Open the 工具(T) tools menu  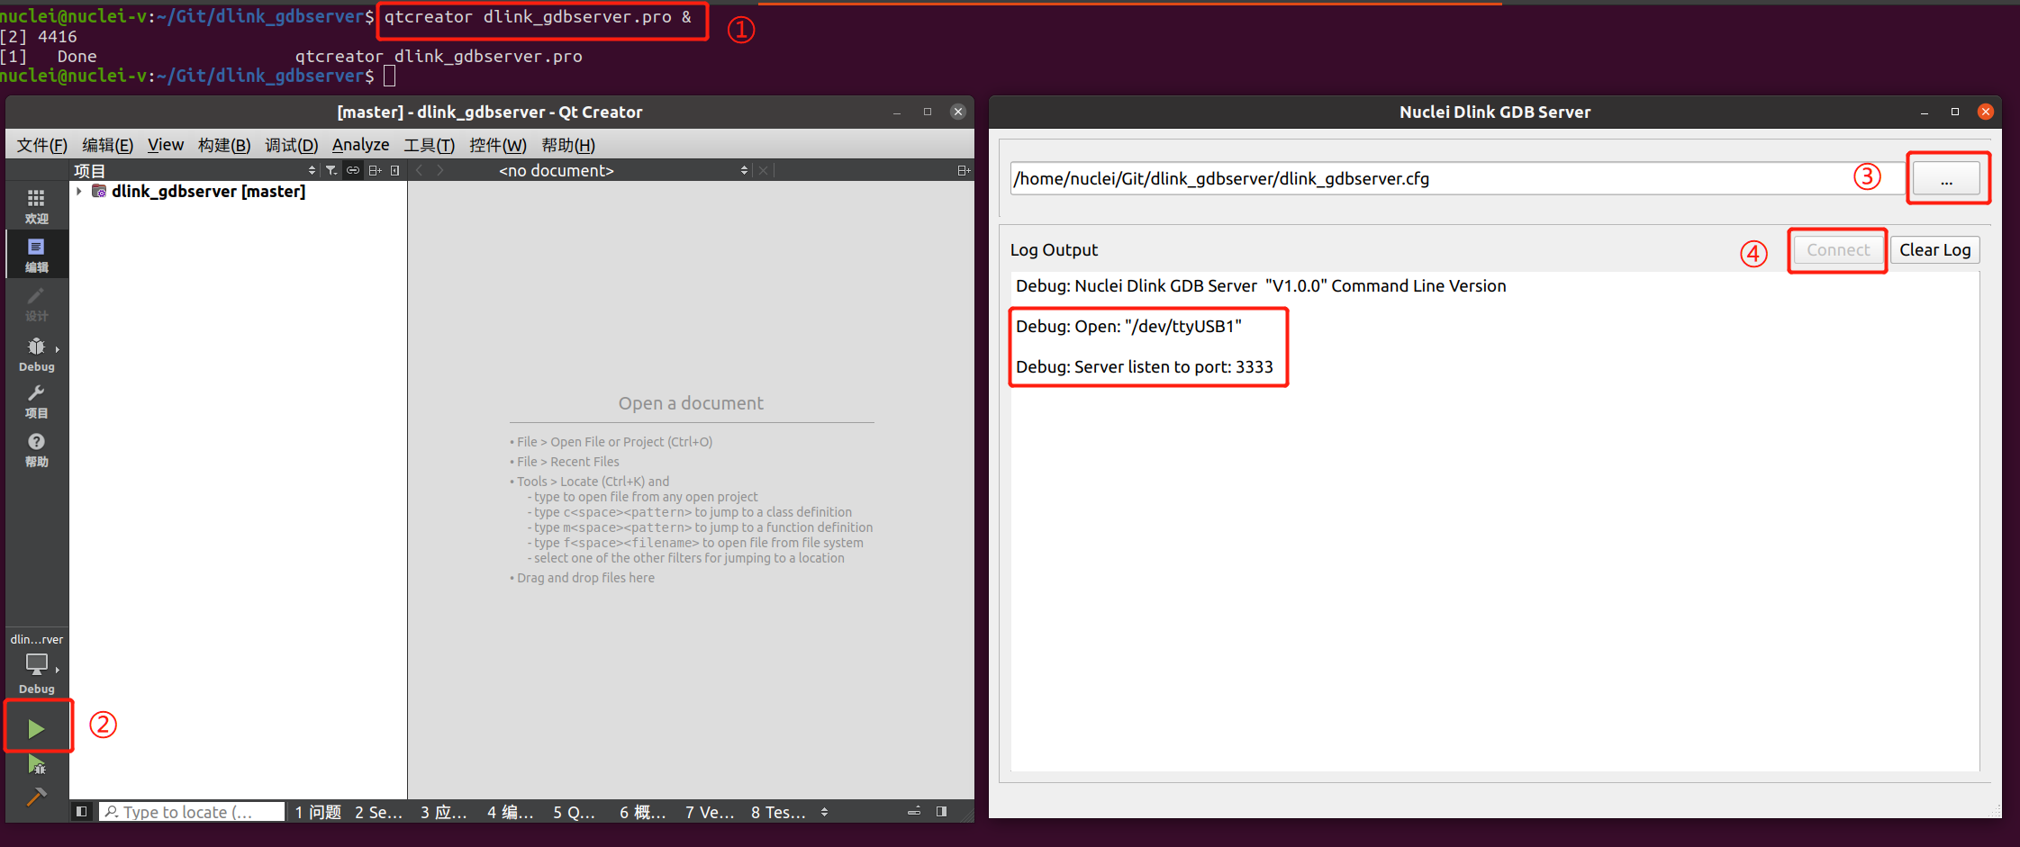coord(429,145)
